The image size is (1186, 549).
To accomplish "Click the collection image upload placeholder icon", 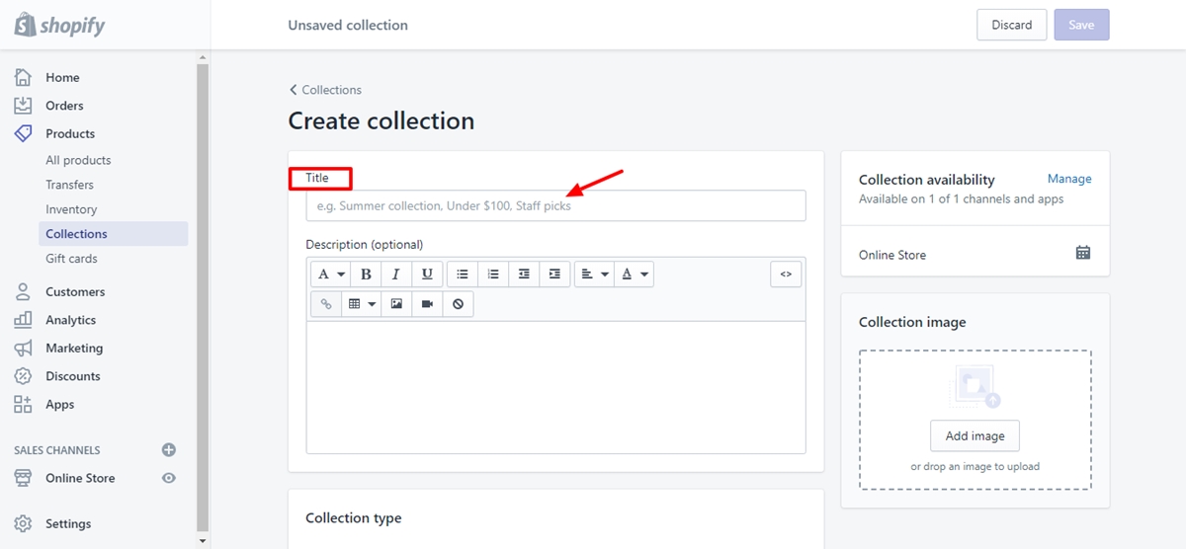I will (975, 387).
